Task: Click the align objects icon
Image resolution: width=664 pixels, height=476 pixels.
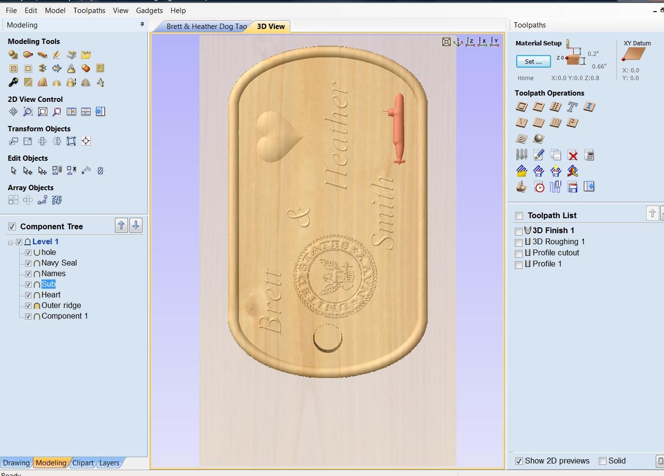Action: click(86, 141)
